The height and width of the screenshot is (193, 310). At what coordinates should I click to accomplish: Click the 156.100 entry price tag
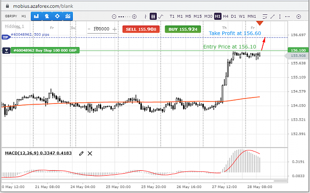(x=298, y=50)
